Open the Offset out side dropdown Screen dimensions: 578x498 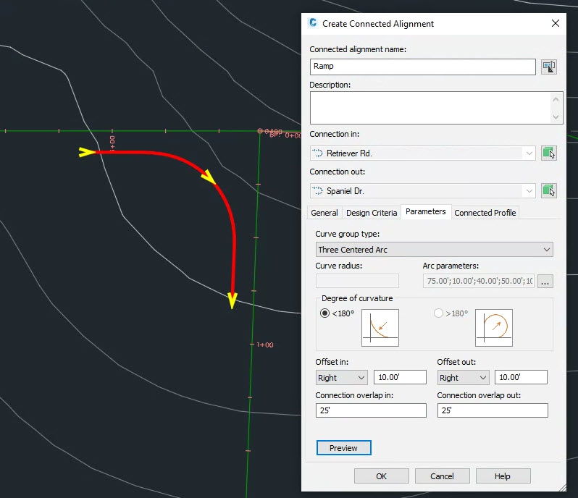pyautogui.click(x=463, y=378)
